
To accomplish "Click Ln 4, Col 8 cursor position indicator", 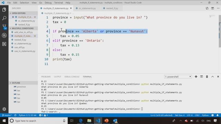I will (161, 115).
